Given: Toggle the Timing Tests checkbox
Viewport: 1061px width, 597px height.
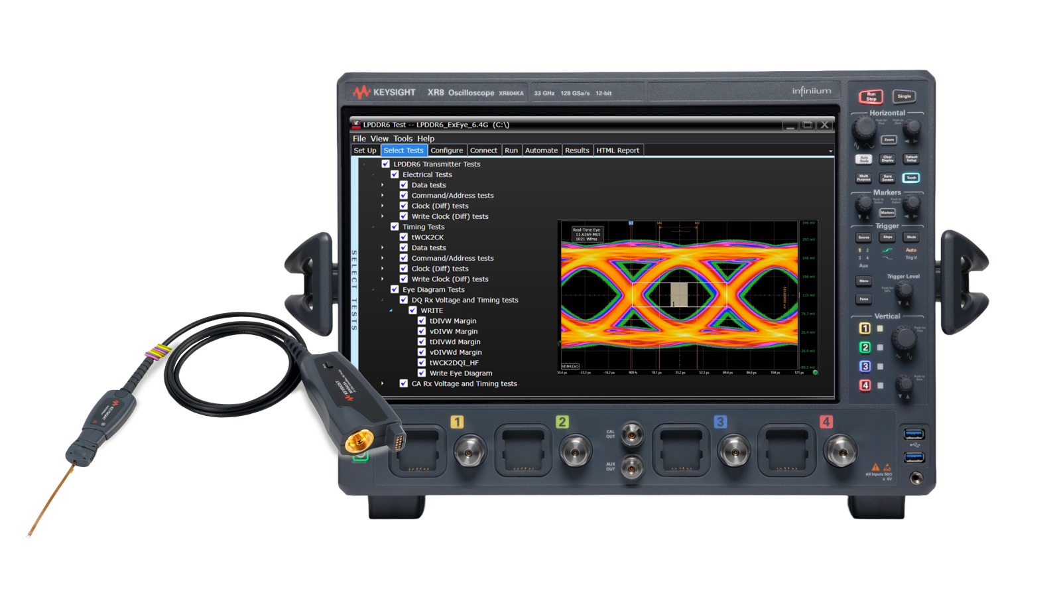Looking at the screenshot, I should pos(395,227).
